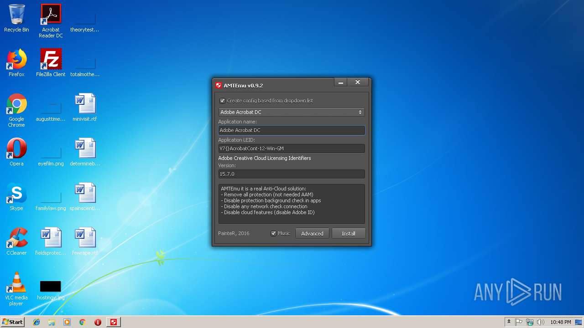This screenshot has width=584, height=328.
Task: Launch VLC media player from desktop
Action: 16,289
